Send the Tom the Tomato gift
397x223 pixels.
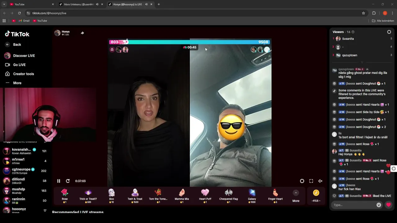pos(158,196)
